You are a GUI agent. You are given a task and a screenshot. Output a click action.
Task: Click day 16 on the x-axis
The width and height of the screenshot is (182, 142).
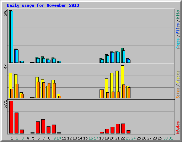coord(91,138)
